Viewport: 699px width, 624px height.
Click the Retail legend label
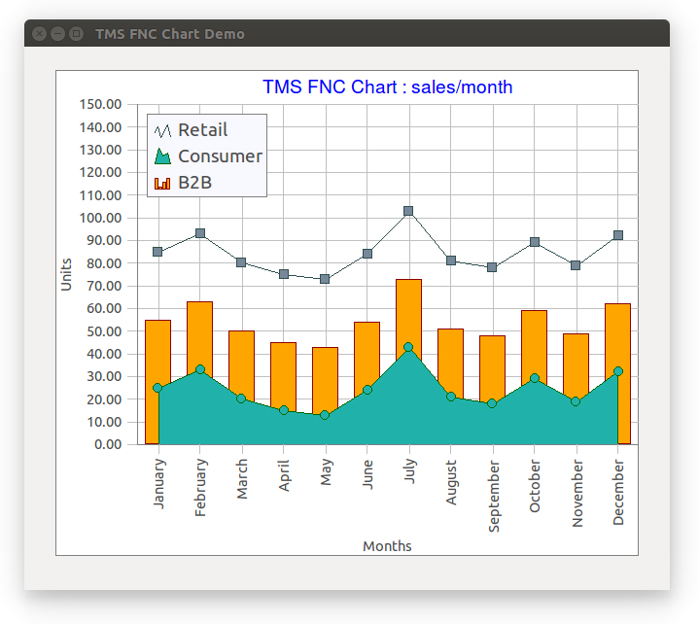click(x=203, y=130)
